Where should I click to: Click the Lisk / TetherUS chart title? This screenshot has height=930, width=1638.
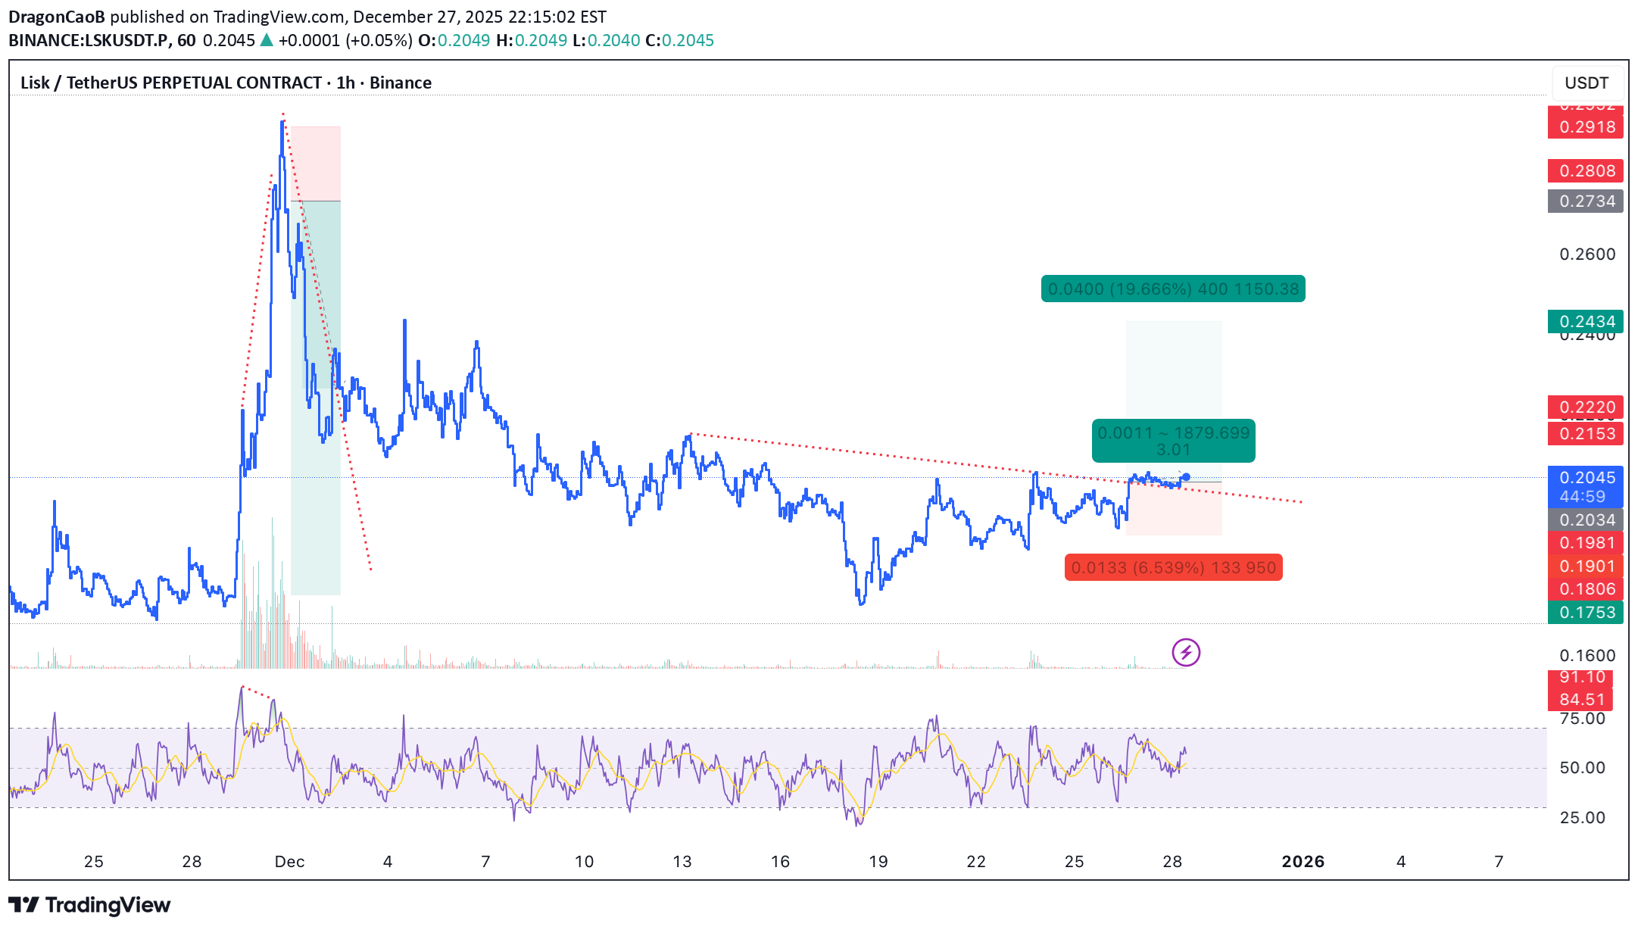pyautogui.click(x=226, y=83)
